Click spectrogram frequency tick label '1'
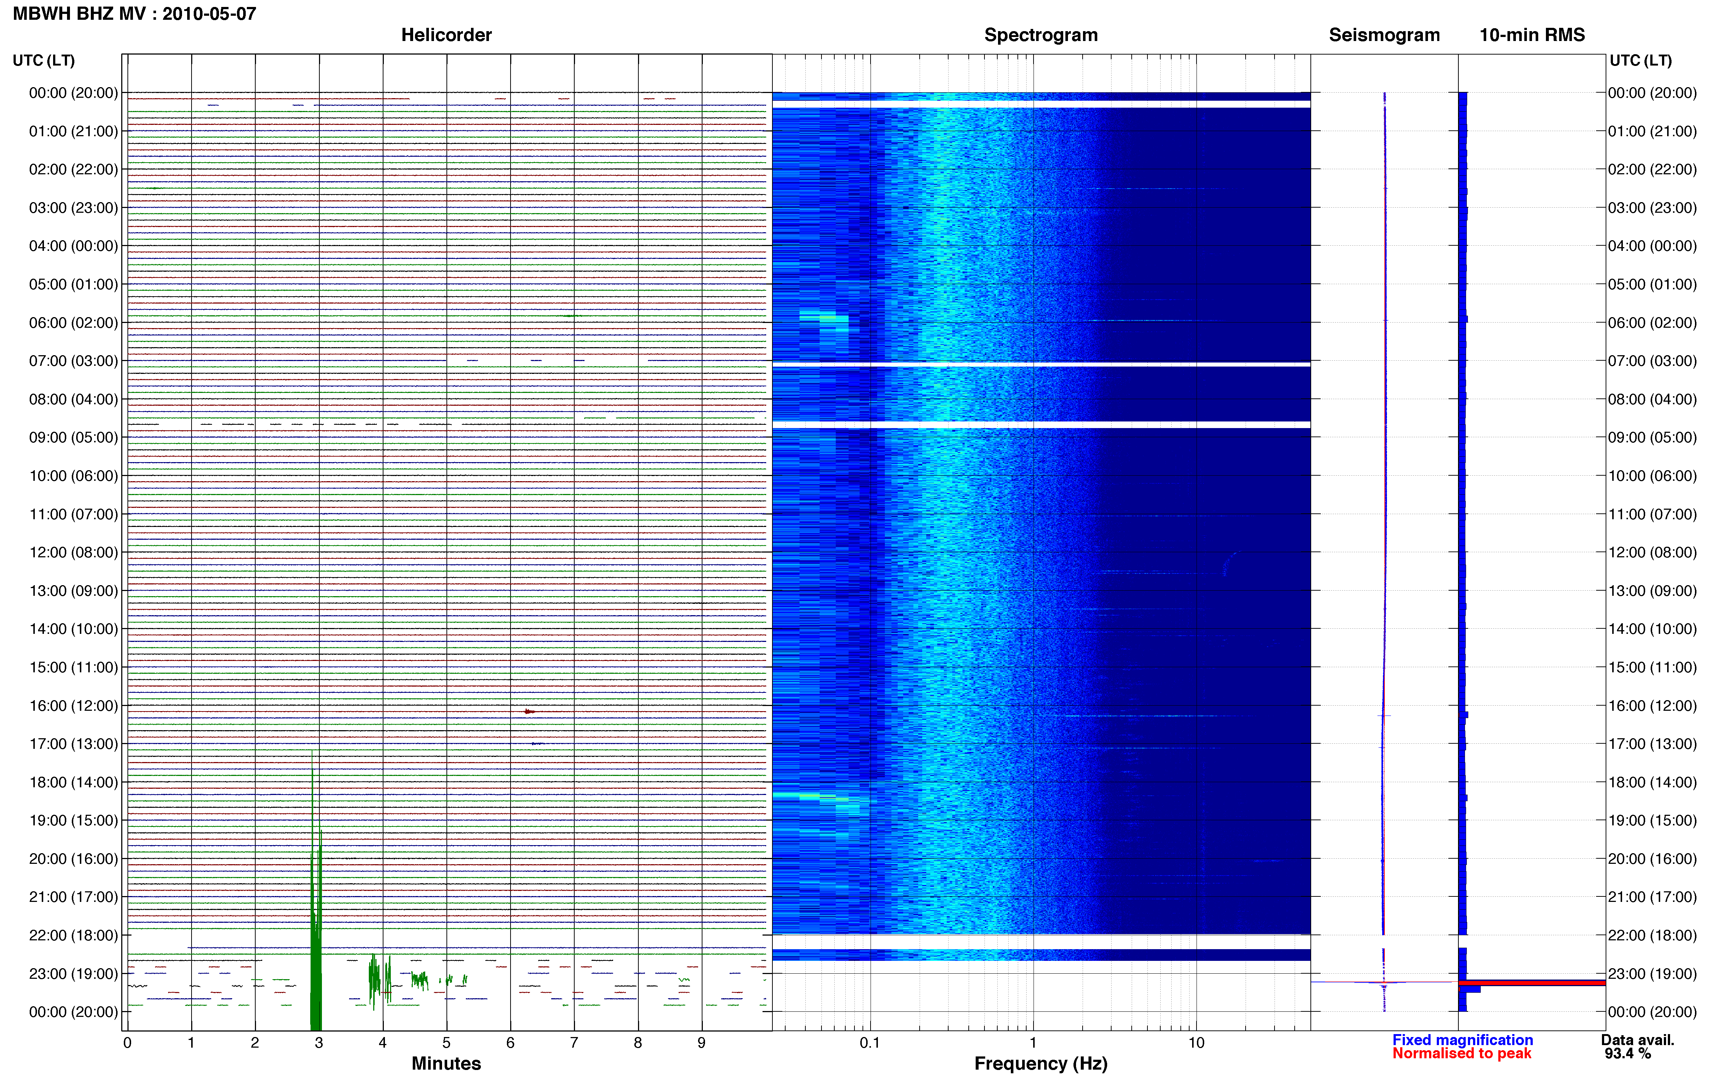Image resolution: width=1736 pixels, height=1085 pixels. (1033, 1043)
